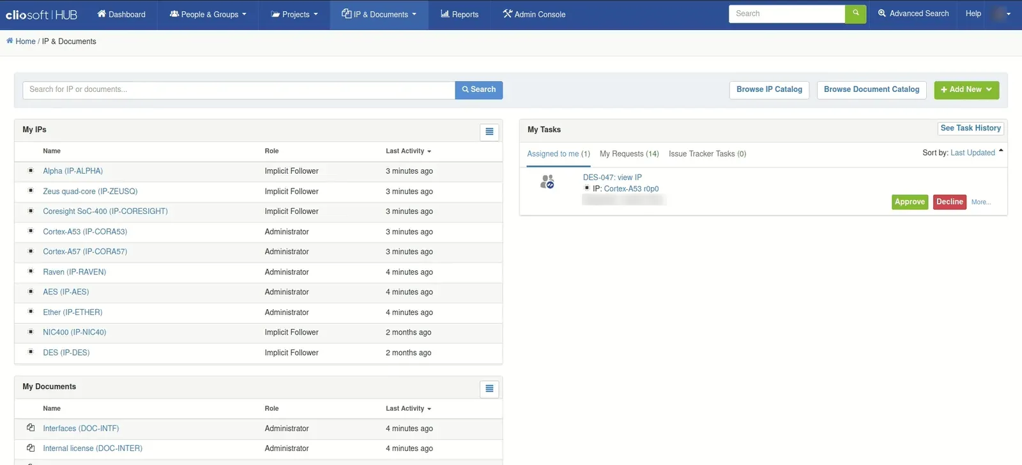Screen dimensions: 1022x465
Task: Go to Reports
Action: click(459, 14)
